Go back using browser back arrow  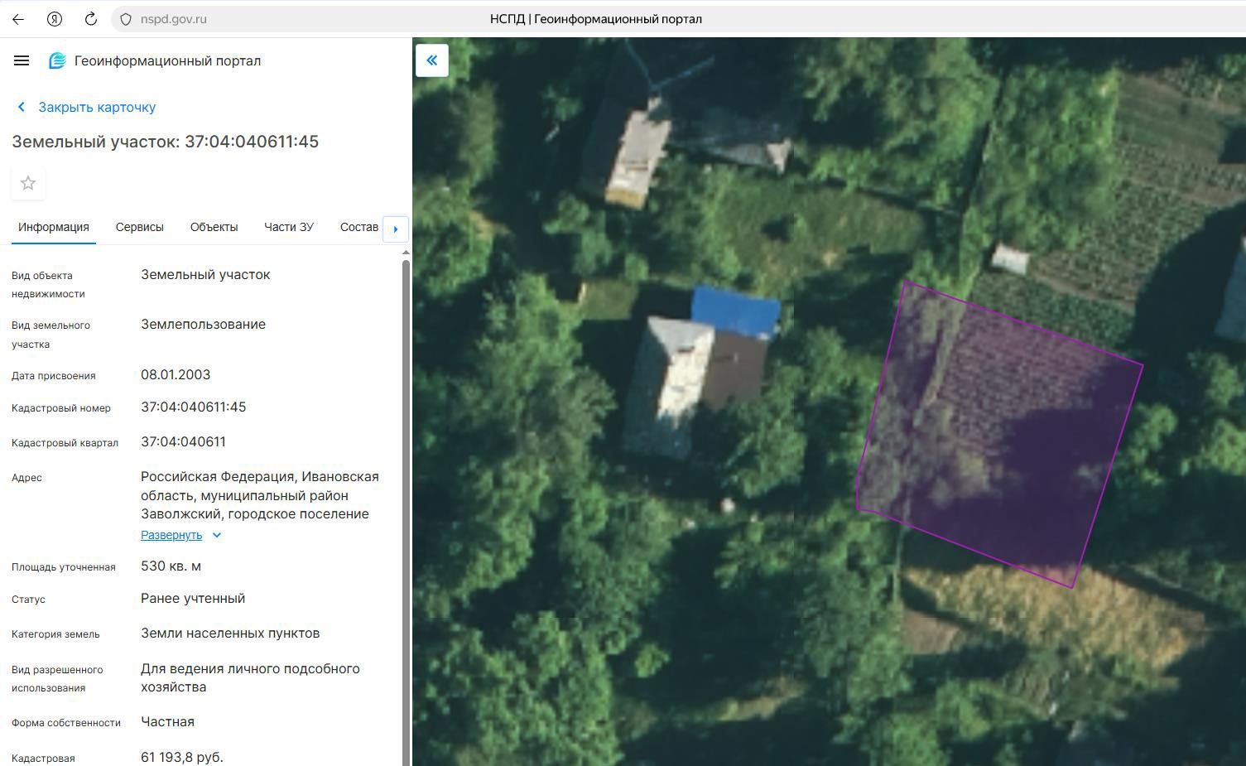[x=18, y=19]
